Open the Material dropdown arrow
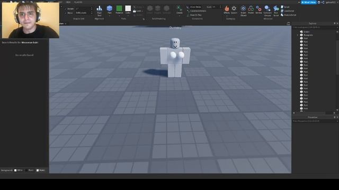Image resolution: width=339 pixels, height=190 pixels. pyautogui.click(x=119, y=16)
